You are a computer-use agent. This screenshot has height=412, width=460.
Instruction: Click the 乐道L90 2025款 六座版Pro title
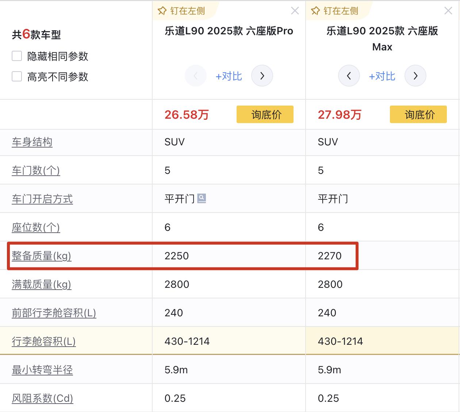coord(229,31)
